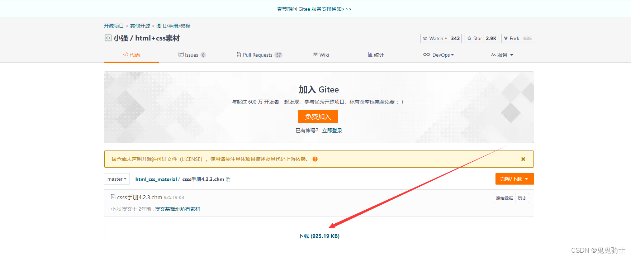631x257 pixels.
Task: Open the 克隆/下载 dropdown button
Action: (x=514, y=179)
